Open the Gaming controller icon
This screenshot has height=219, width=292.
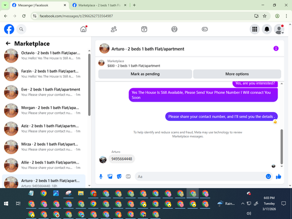click(x=204, y=29)
